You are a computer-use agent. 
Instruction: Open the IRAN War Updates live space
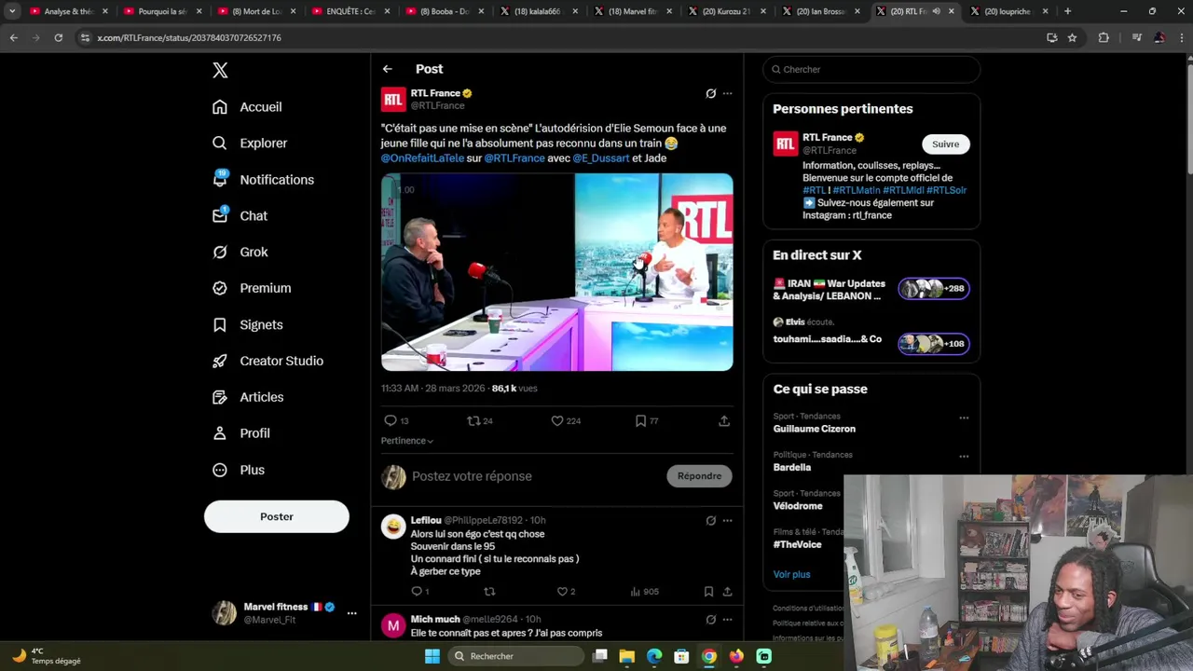point(871,290)
